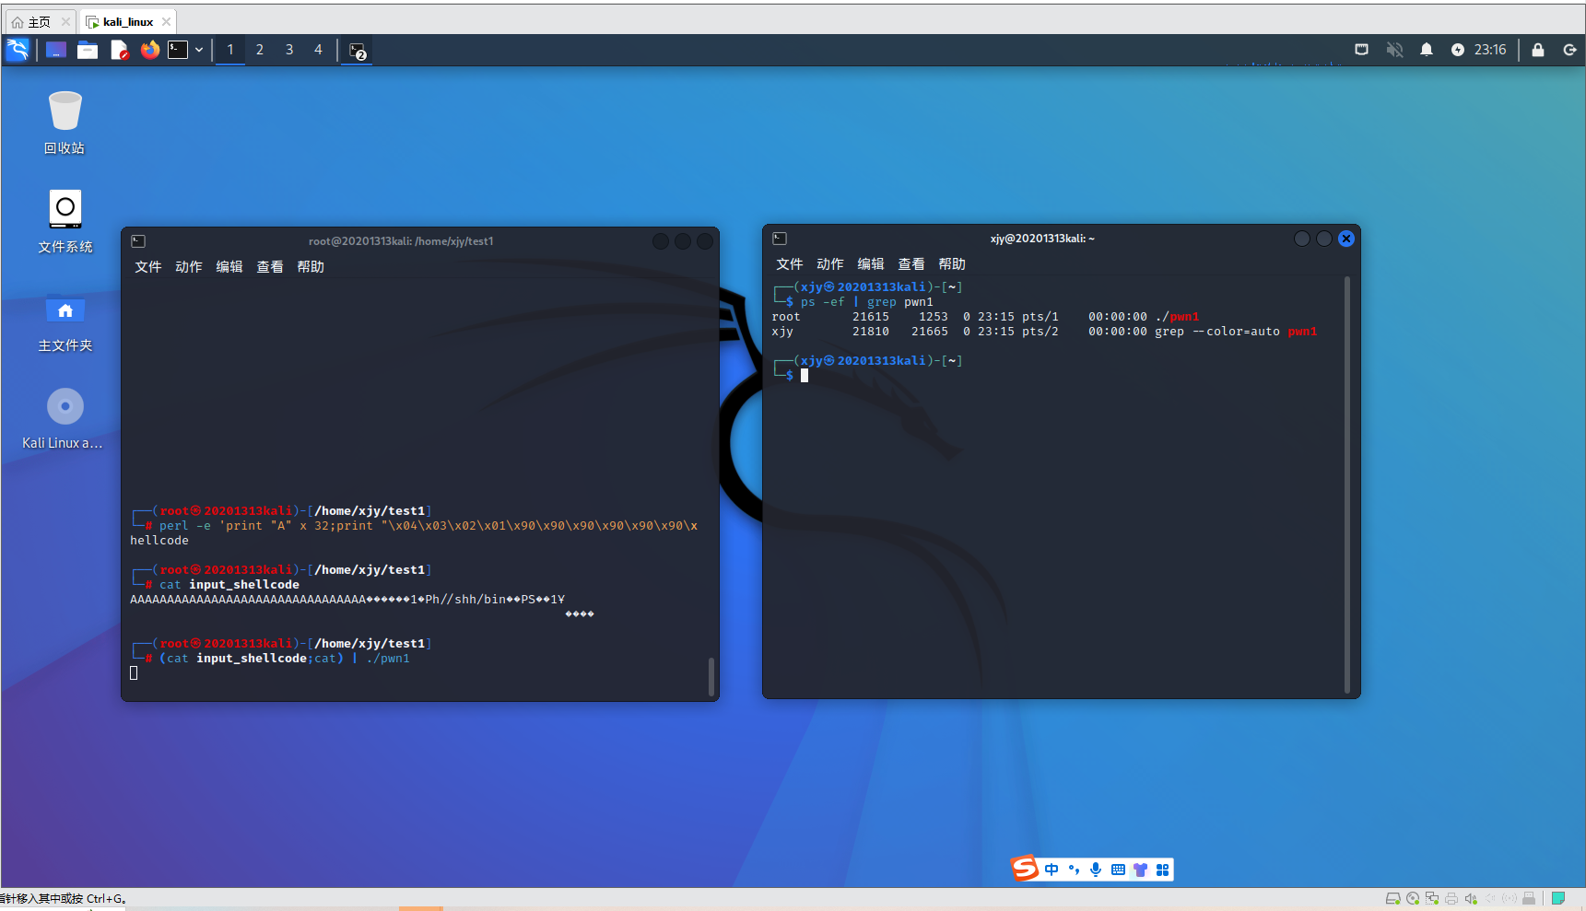Expand the terminal launcher dropdown arrow

199,50
